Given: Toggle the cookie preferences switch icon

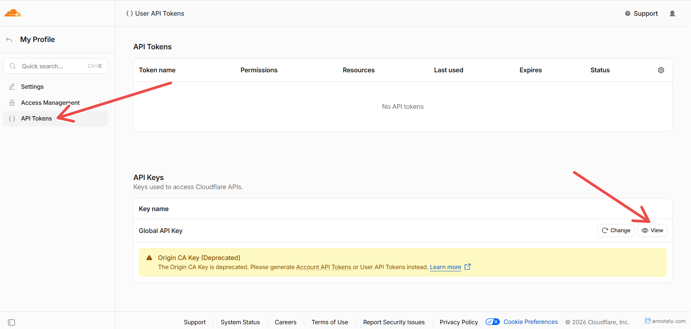Looking at the screenshot, I should click(492, 322).
